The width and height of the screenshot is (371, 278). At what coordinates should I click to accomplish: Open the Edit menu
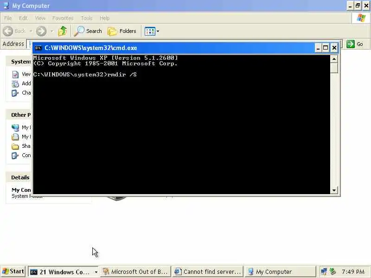click(x=23, y=18)
